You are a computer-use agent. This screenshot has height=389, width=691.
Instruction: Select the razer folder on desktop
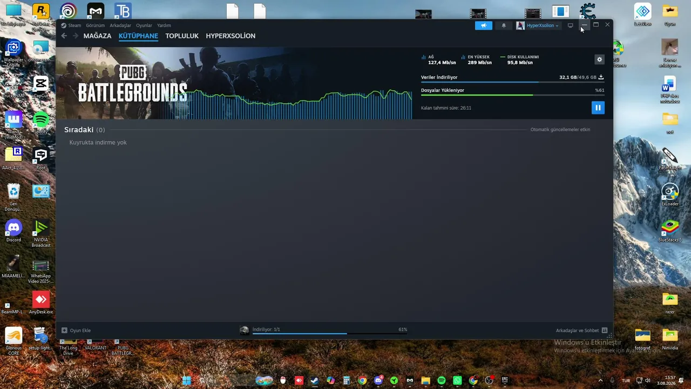tap(670, 303)
